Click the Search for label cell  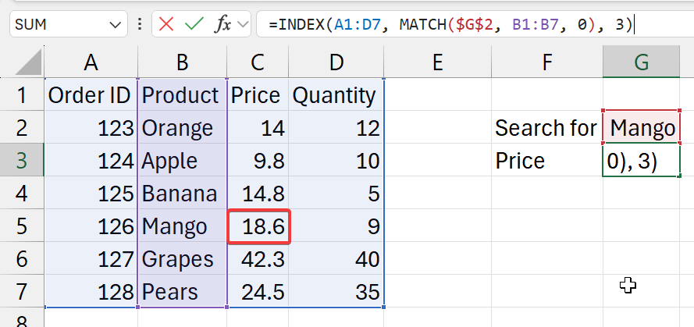546,127
